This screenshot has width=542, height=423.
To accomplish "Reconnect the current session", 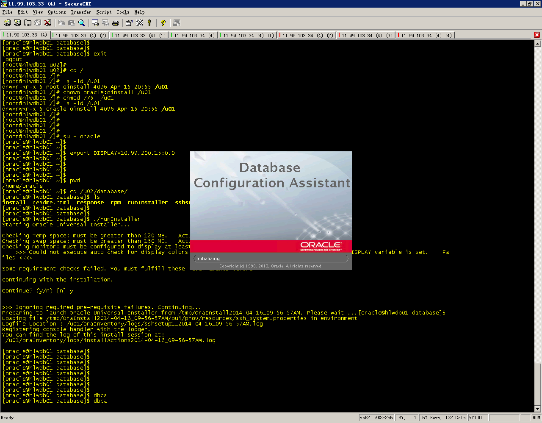I will click(37, 22).
